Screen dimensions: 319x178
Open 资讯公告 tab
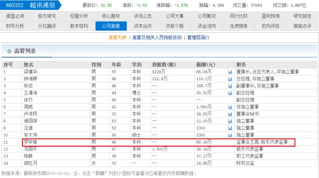click(x=143, y=16)
